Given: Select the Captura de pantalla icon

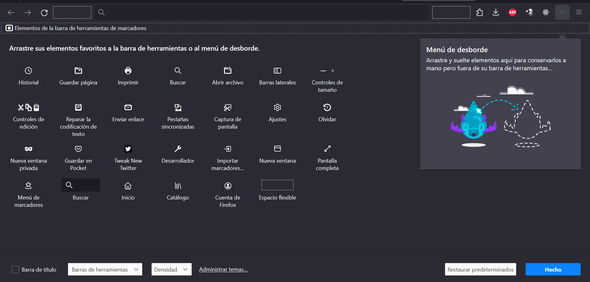Looking at the screenshot, I should pyautogui.click(x=228, y=107).
